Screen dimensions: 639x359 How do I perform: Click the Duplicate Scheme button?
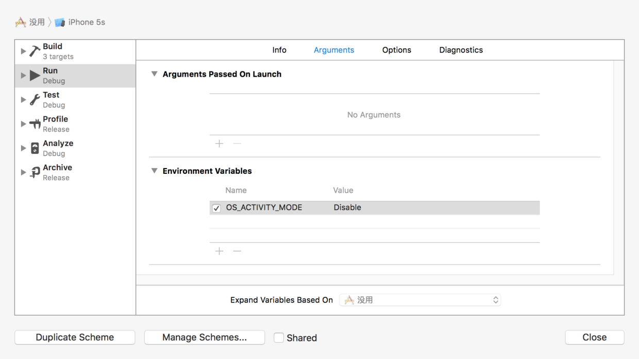(75, 337)
